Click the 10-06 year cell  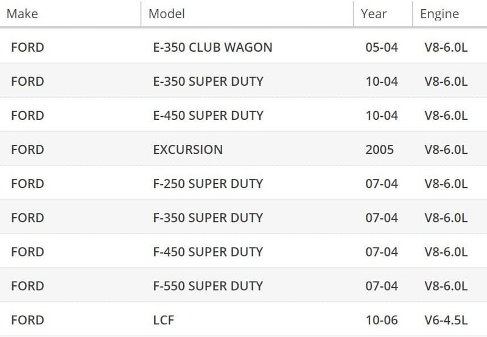382,320
